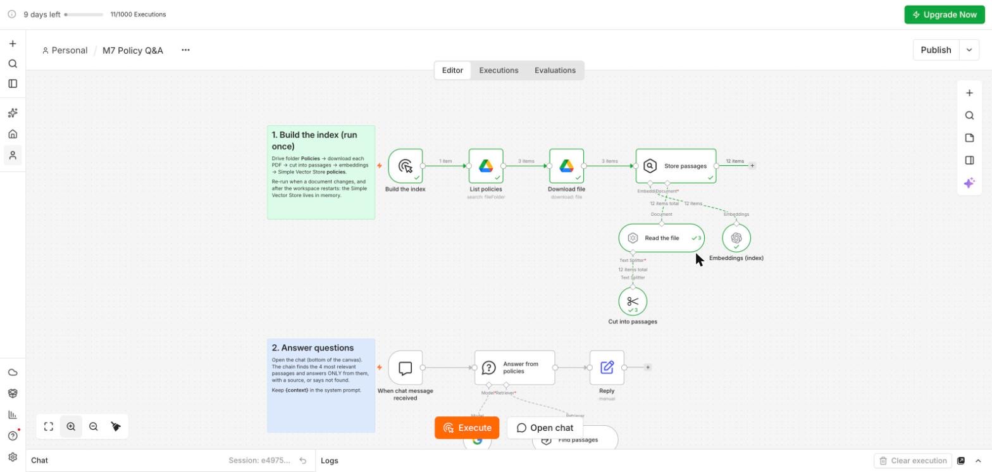This screenshot has height=472, width=992.
Task: Switch to the Executions tab
Action: click(499, 70)
